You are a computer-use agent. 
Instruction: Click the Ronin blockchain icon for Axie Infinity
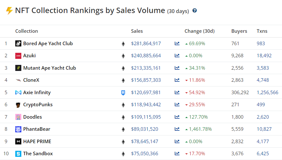coord(123,93)
